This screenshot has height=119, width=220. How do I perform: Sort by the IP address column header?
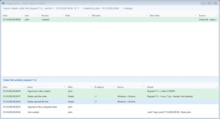coord(99,87)
